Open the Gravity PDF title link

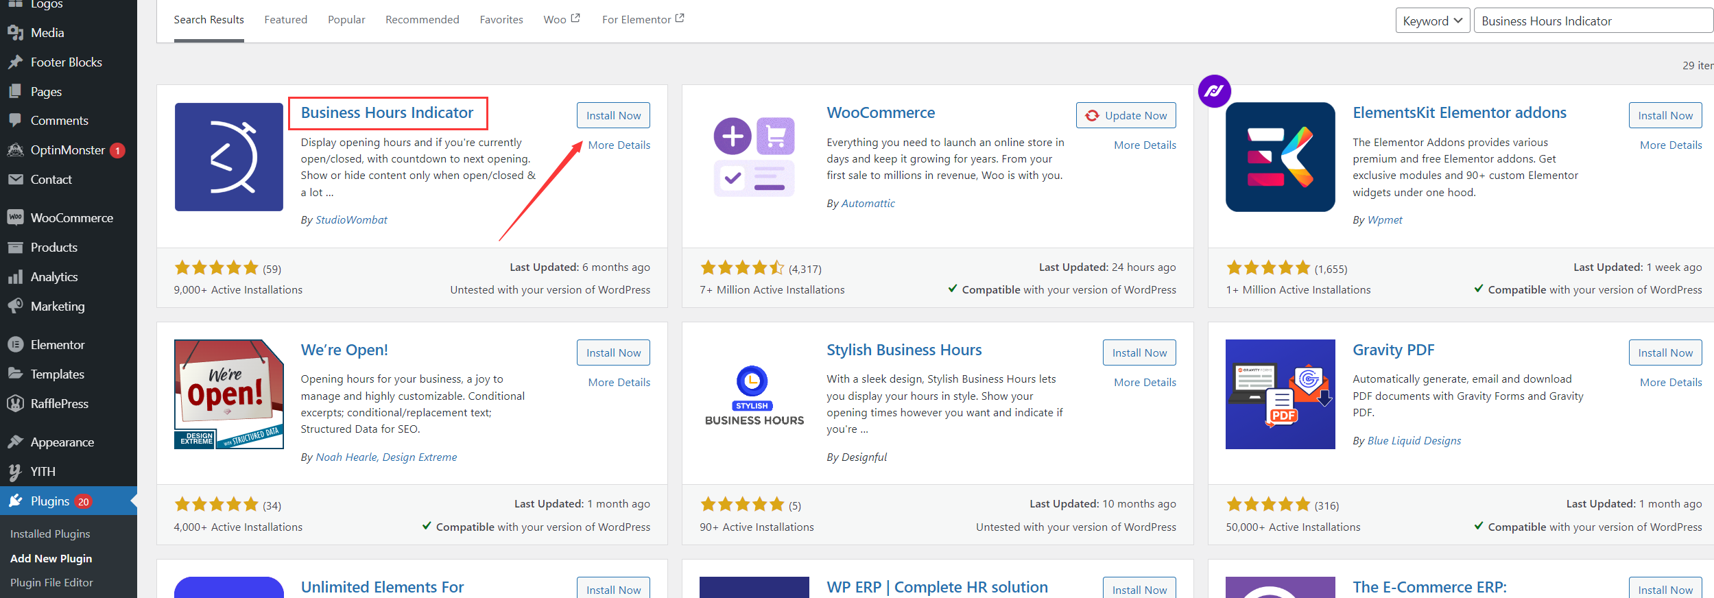pyautogui.click(x=1393, y=350)
